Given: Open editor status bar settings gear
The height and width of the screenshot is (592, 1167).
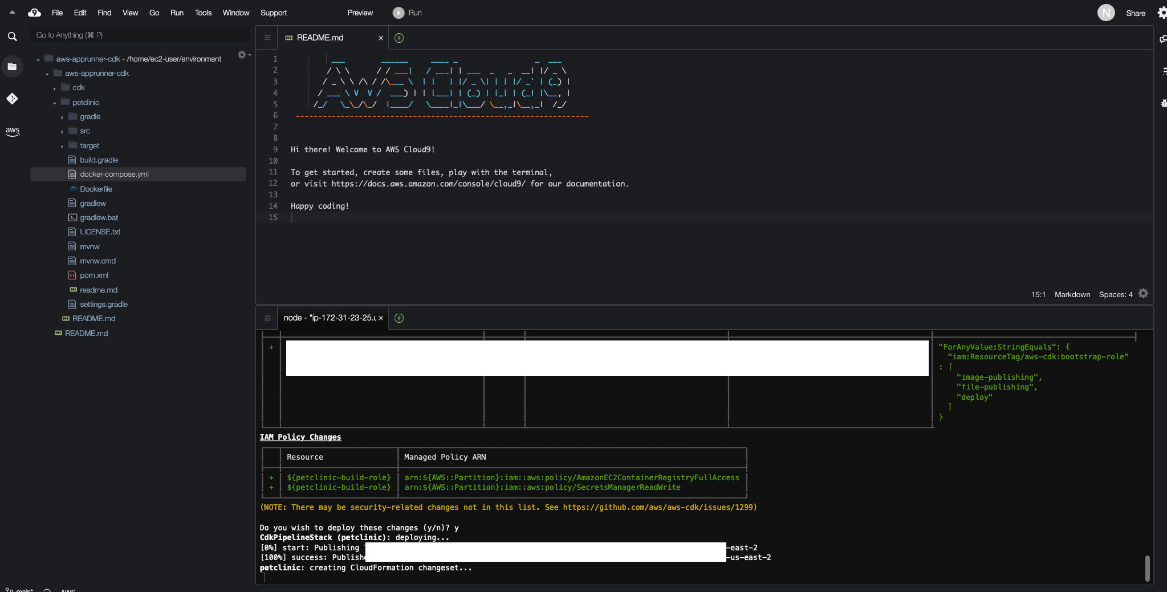Looking at the screenshot, I should [x=1143, y=294].
